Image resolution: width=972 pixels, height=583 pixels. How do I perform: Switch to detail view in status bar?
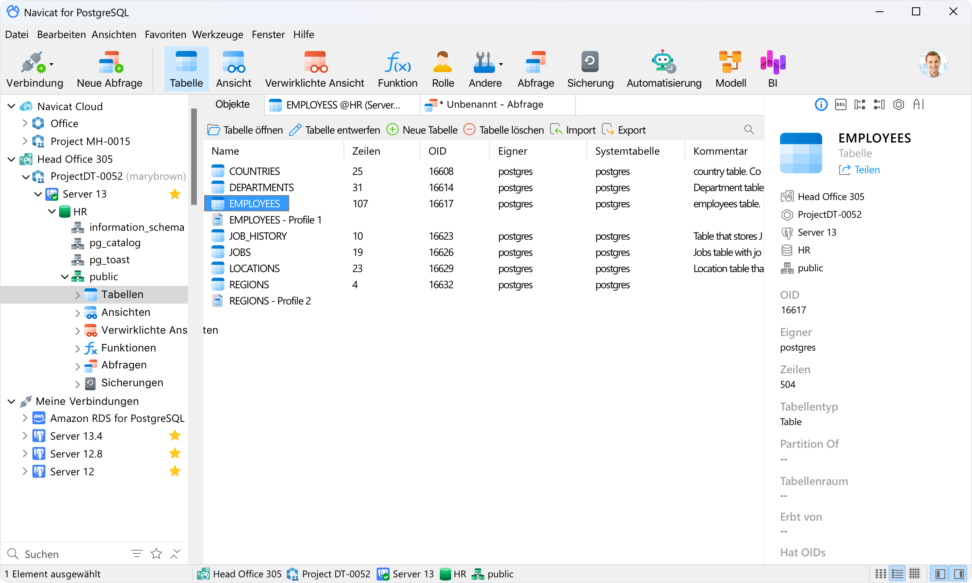[x=897, y=574]
